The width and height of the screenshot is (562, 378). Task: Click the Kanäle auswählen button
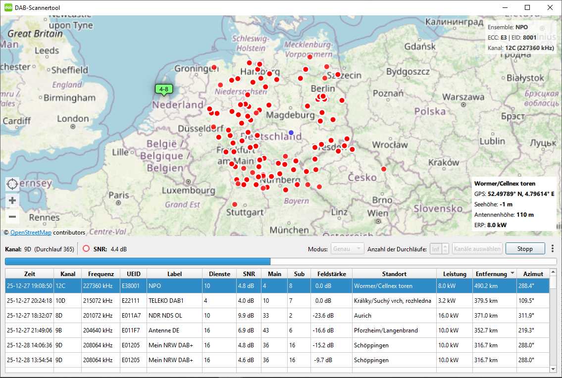coord(477,248)
